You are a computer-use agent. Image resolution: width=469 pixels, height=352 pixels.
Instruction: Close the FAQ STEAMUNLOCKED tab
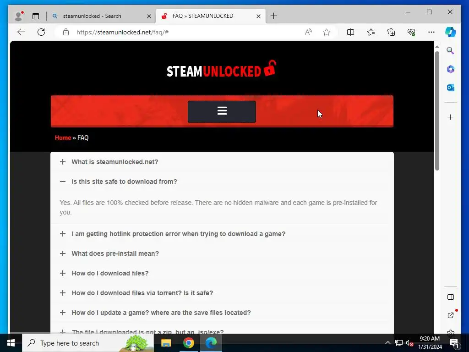258,16
